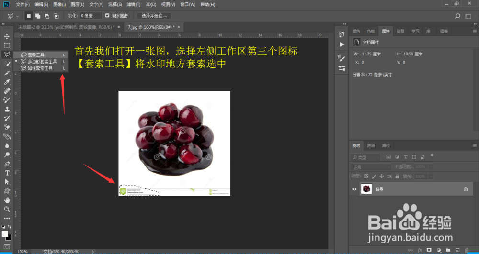Select the Paint Bucket tool

tap(7, 136)
